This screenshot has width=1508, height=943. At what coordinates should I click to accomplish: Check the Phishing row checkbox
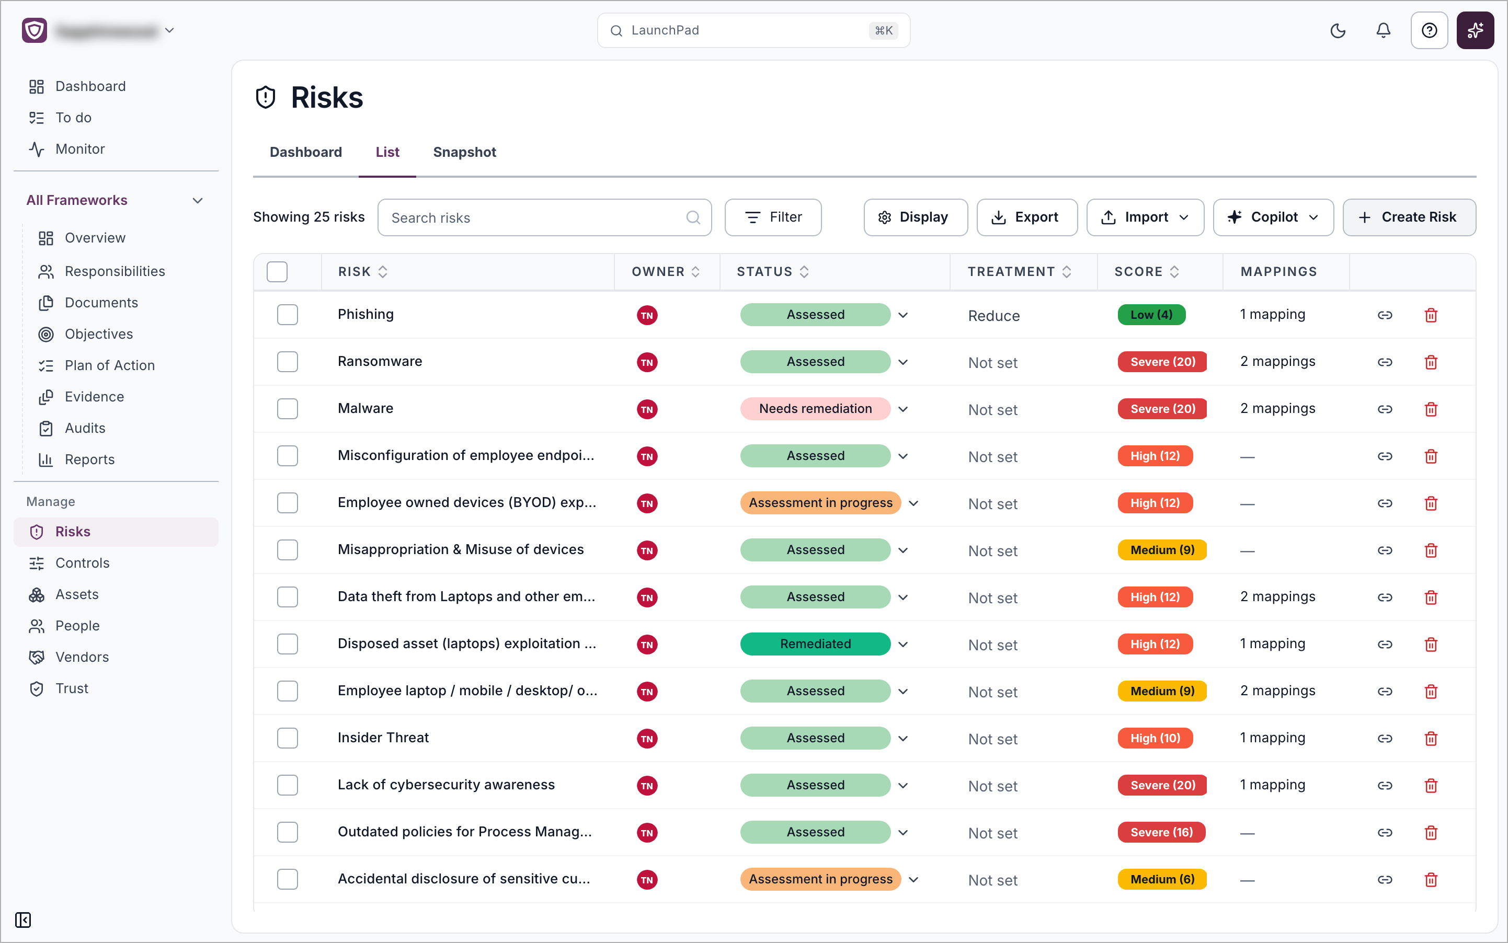point(288,314)
